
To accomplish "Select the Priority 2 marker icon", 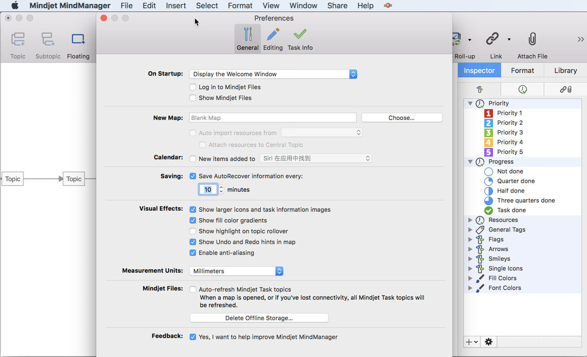I will (x=488, y=123).
